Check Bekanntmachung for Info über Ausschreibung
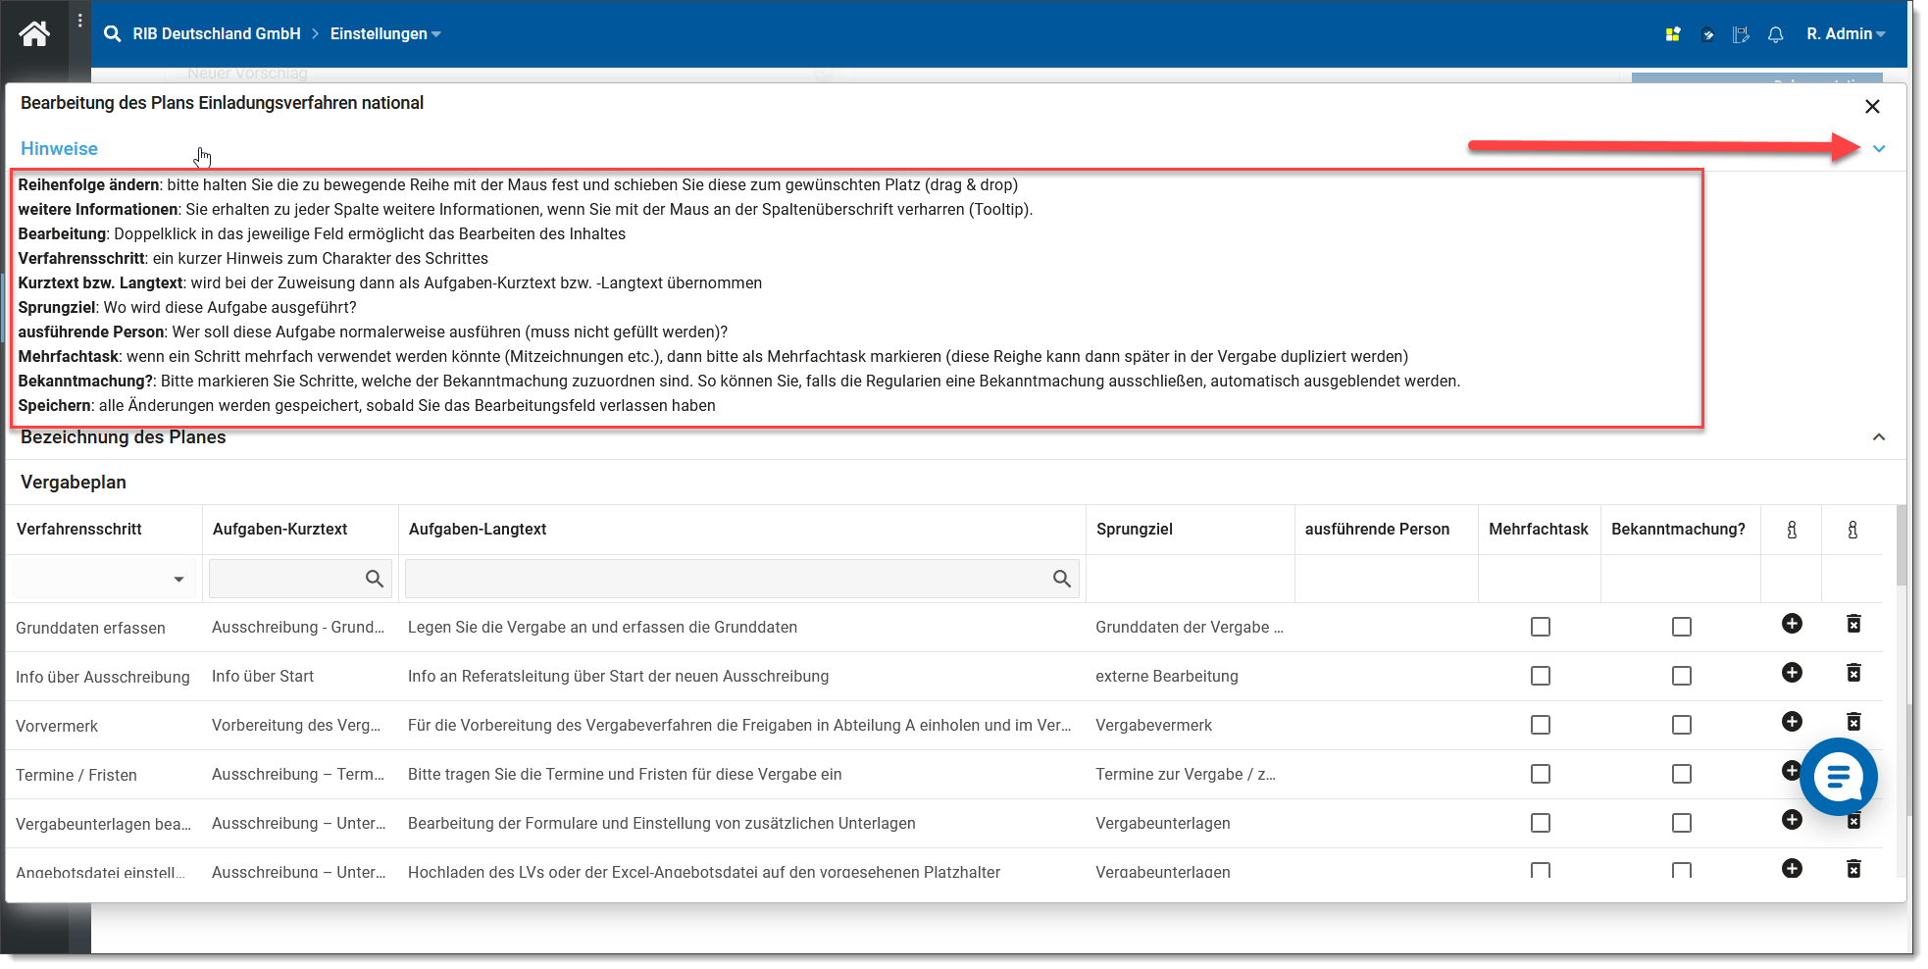1928x969 pixels. pos(1682,676)
